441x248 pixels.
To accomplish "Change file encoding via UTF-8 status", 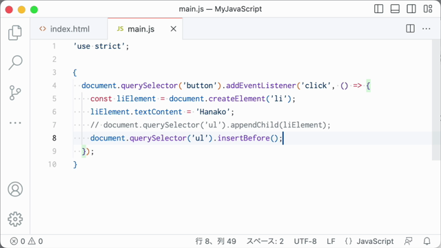I will tap(305, 241).
